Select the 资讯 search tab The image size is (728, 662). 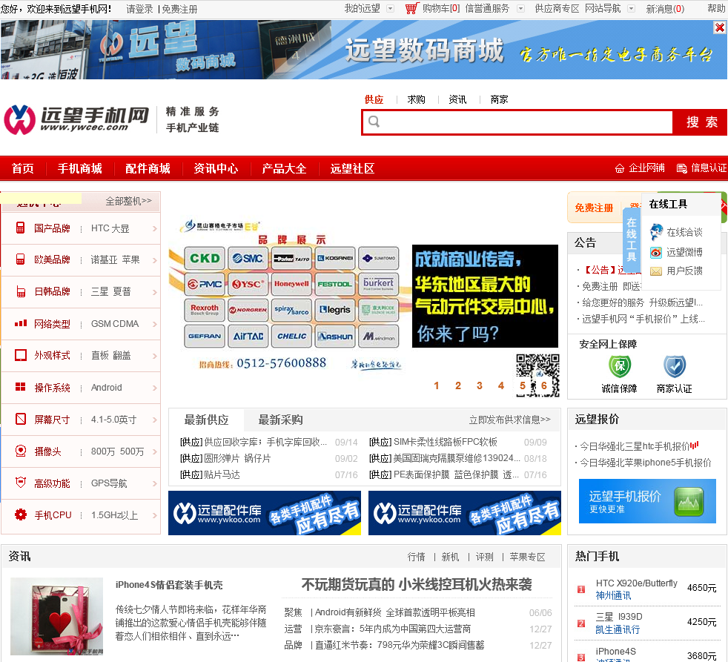pos(457,99)
